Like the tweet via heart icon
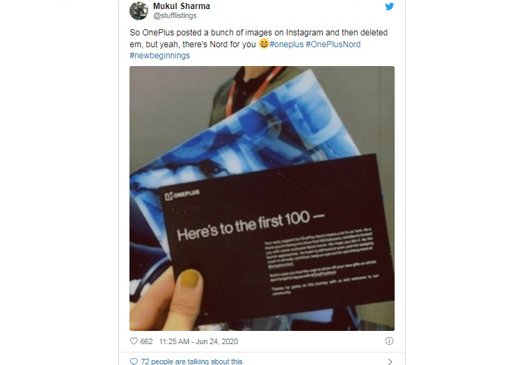The image size is (522, 365). click(134, 341)
